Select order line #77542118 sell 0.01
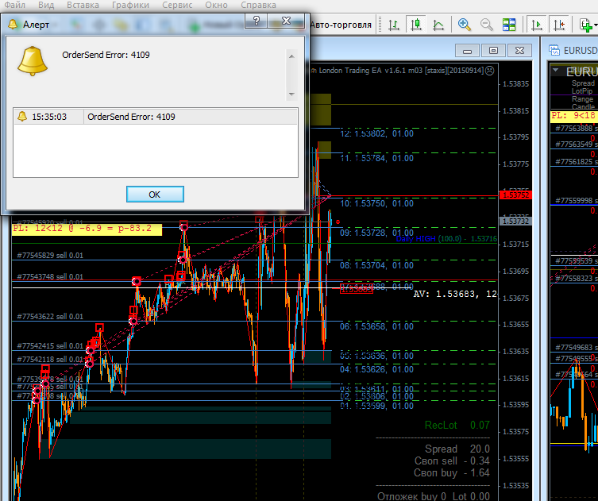Viewport: 598px width, 501px height. (x=50, y=359)
